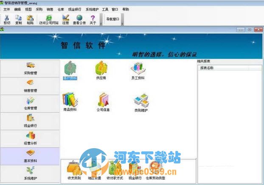Image resolution: width=264 pixels, height=185 pixels.
Task: Open the 销售 menu
Action: tap(50, 9)
